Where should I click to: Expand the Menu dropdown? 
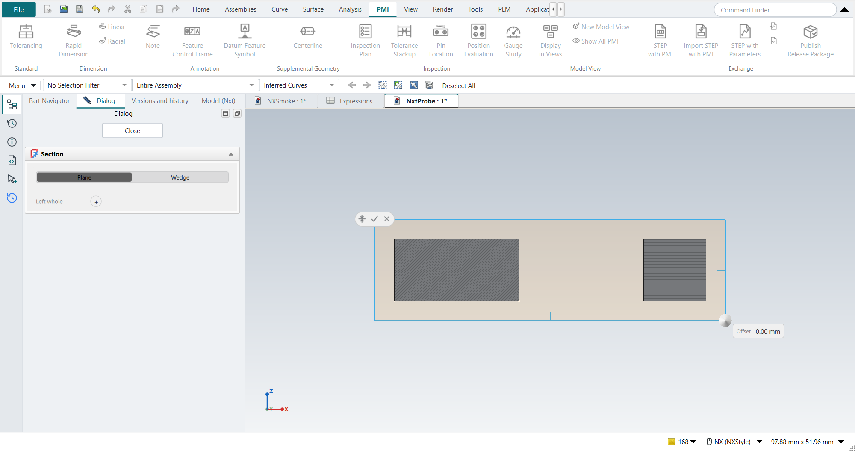click(x=23, y=85)
